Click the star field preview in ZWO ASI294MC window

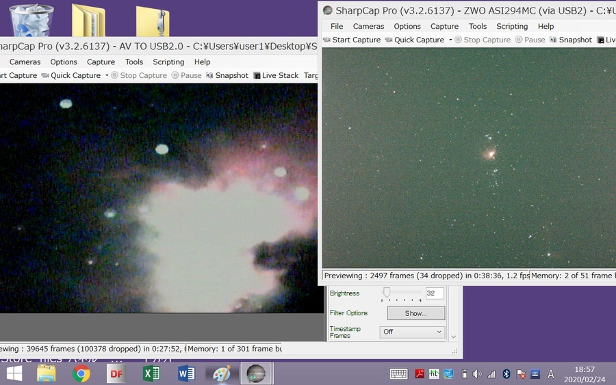pos(469,158)
